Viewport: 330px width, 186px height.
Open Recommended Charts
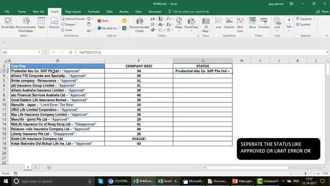(139, 25)
